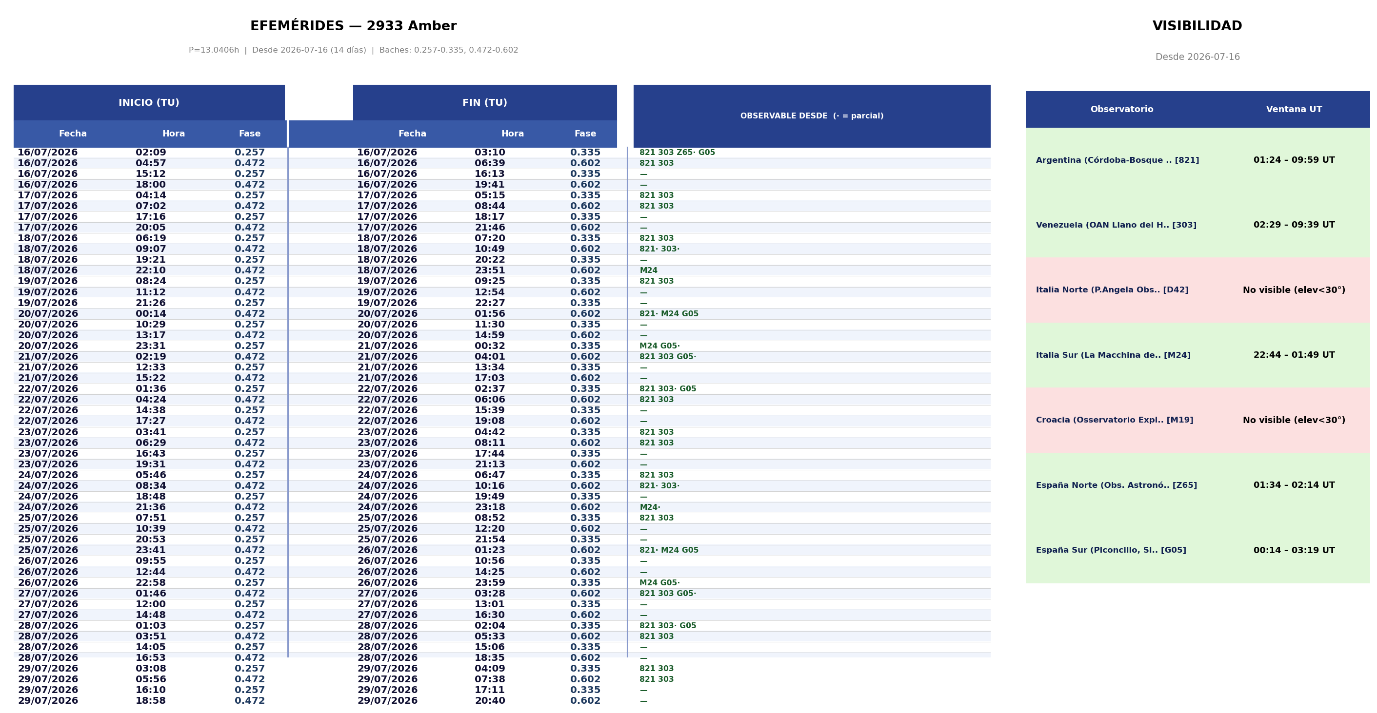Click the 'Fecha' header under FIN (TU)
The height and width of the screenshot is (713, 1377).
[412, 134]
